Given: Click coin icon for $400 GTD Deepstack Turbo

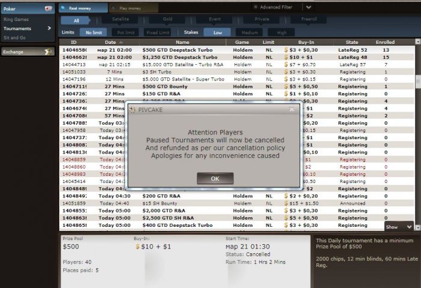Looking at the screenshot, I should (x=286, y=225).
